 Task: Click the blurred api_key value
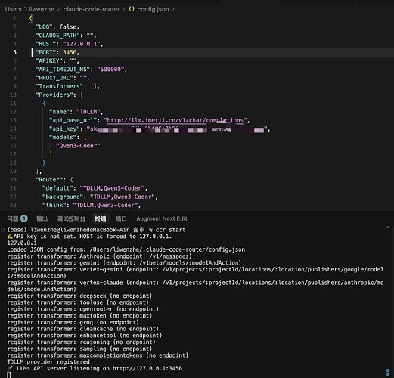pyautogui.click(x=177, y=129)
